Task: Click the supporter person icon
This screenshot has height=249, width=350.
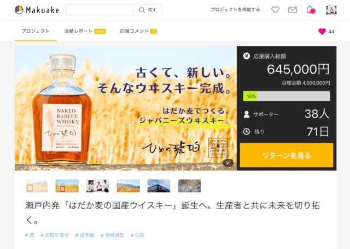Action: (247, 114)
